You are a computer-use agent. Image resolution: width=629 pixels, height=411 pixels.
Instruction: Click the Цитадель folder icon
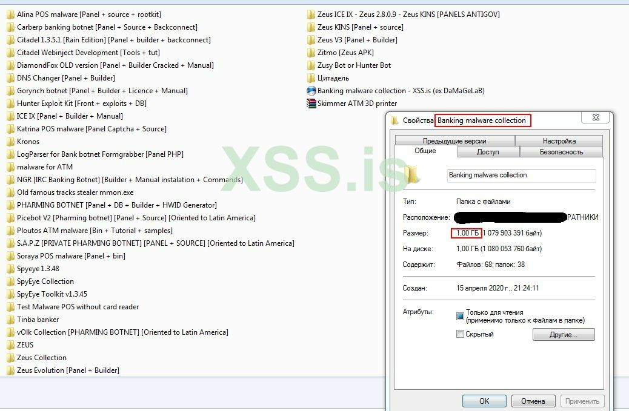point(311,77)
